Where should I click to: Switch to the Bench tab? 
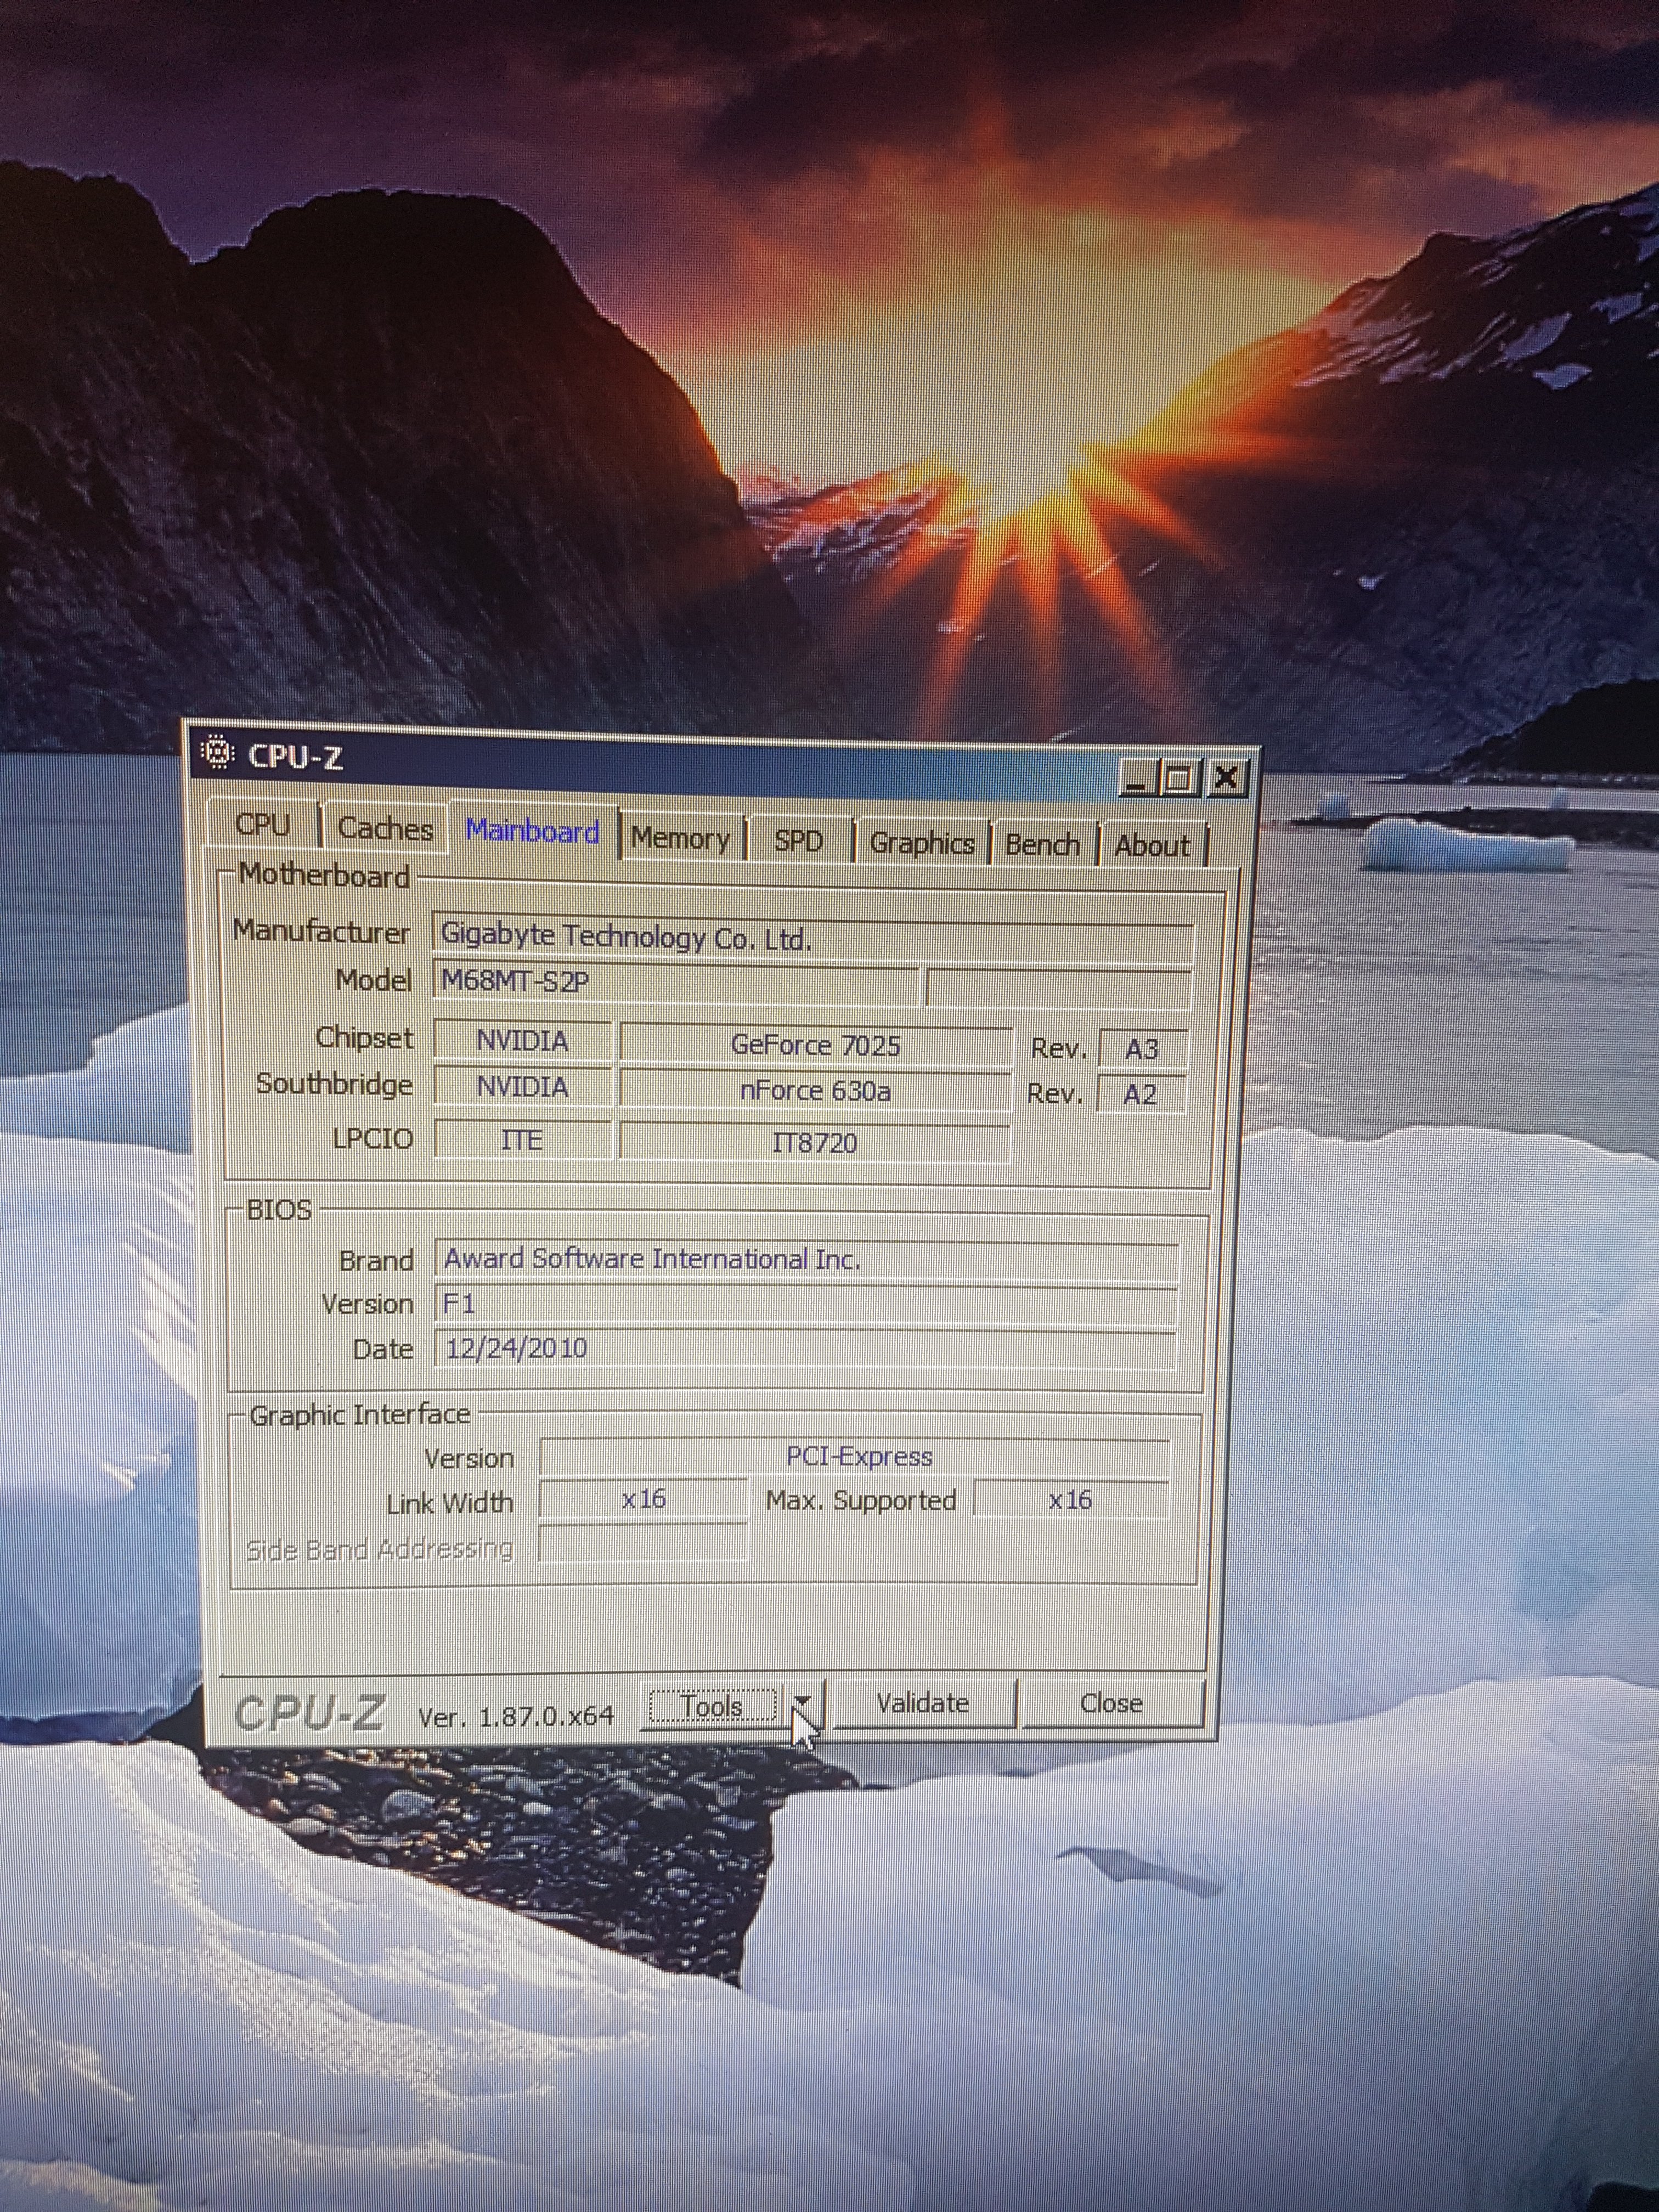(x=1042, y=845)
